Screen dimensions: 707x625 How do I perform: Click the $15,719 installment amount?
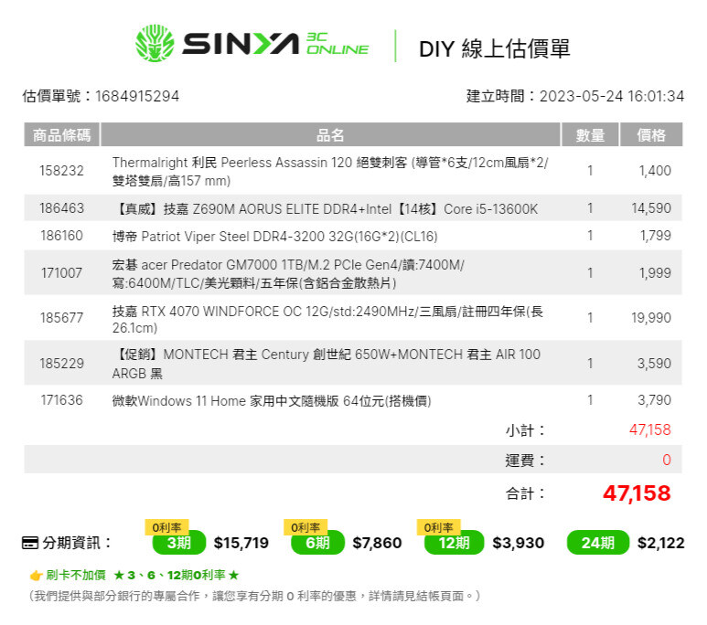[241, 544]
